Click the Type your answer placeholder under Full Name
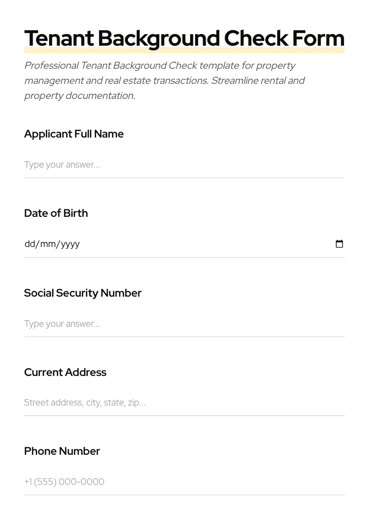Screen dimensions: 369x514 pyautogui.click(x=62, y=165)
